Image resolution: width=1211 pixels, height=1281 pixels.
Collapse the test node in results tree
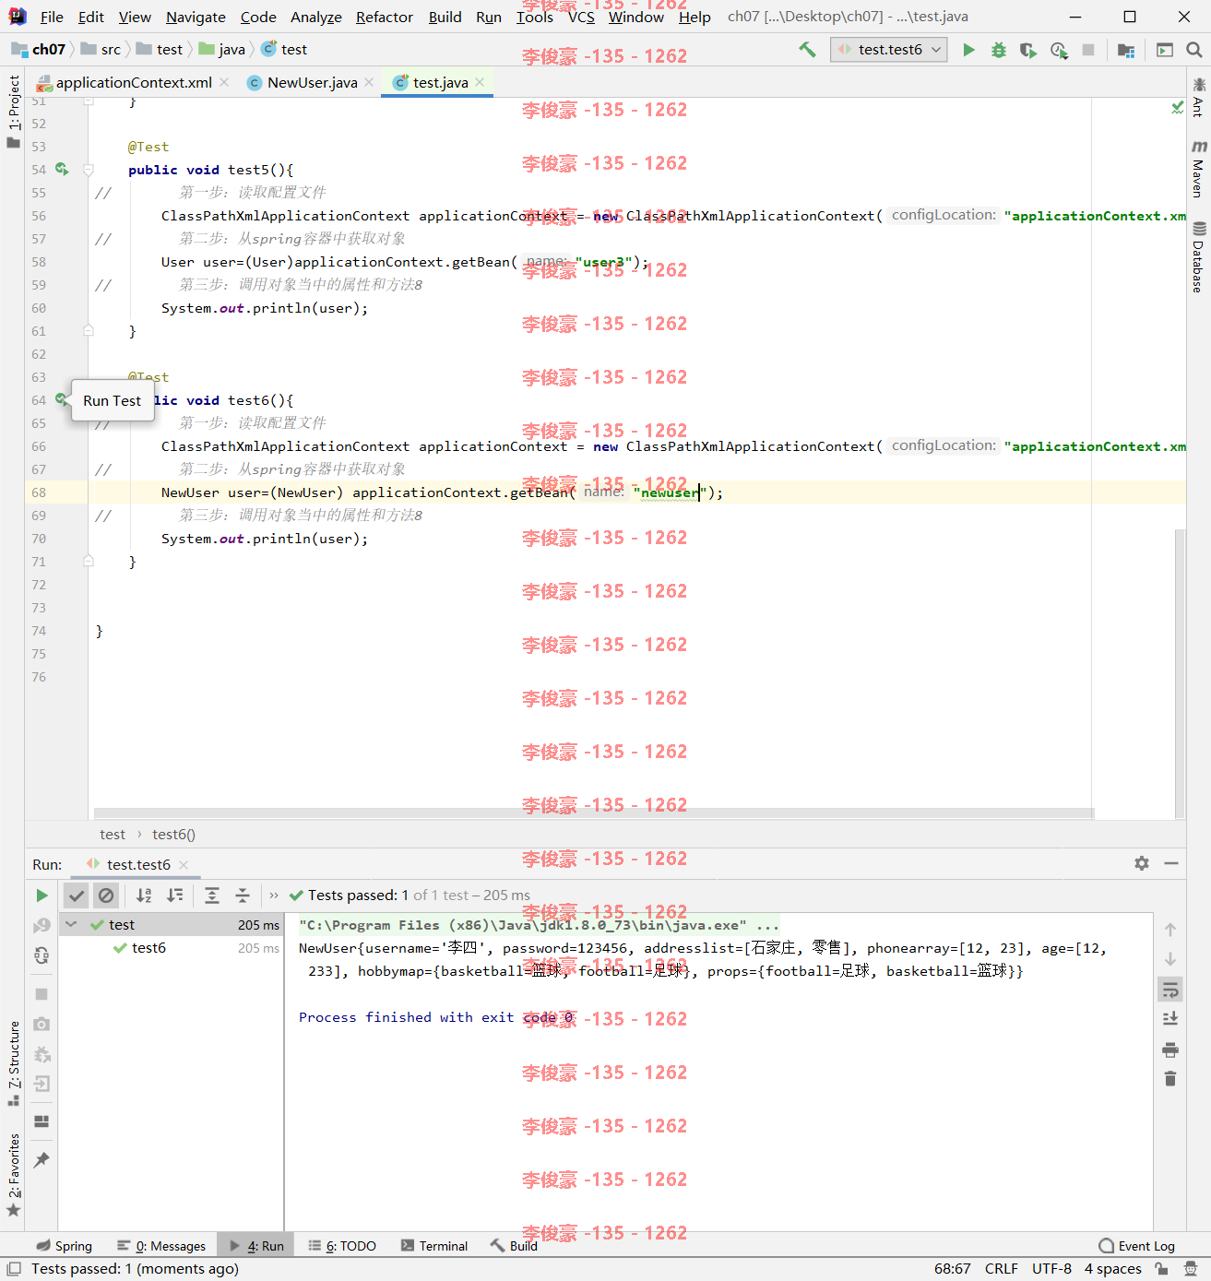[71, 924]
